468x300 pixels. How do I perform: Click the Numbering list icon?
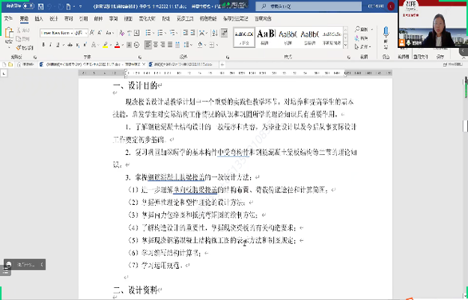161,33
